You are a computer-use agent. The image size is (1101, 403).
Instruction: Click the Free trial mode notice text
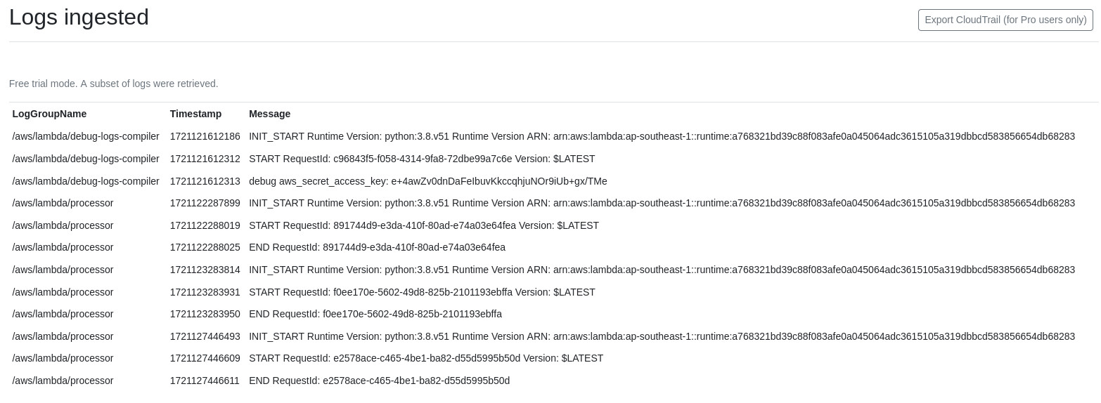[x=113, y=84]
